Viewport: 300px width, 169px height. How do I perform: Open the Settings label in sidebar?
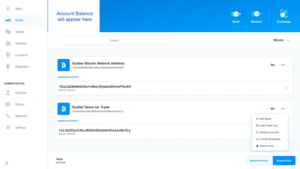coord(21,128)
